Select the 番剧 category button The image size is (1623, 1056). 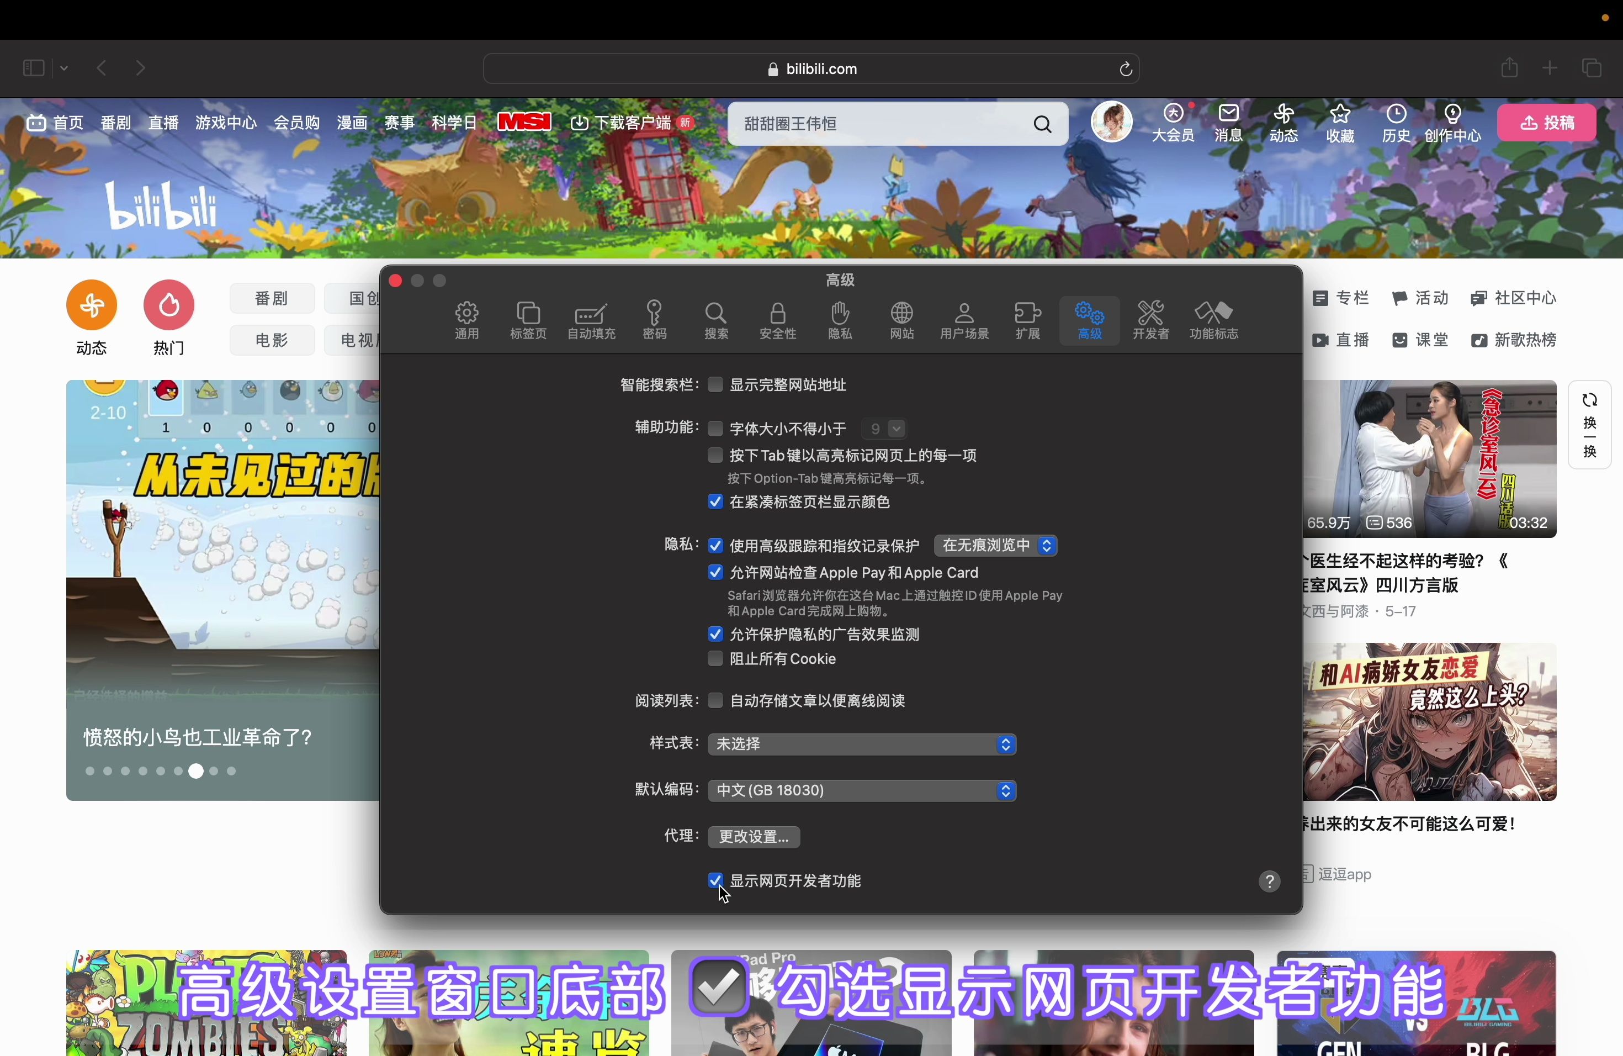[x=272, y=298]
